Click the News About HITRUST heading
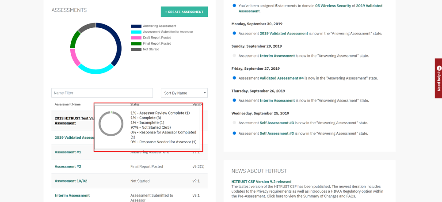 point(259,171)
